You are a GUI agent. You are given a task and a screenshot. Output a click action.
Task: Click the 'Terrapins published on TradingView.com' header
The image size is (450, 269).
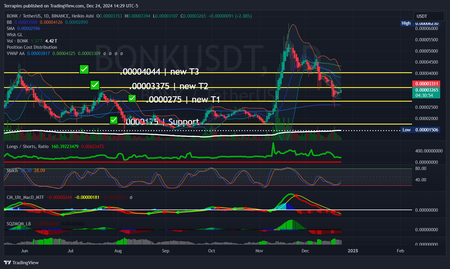[44, 6]
